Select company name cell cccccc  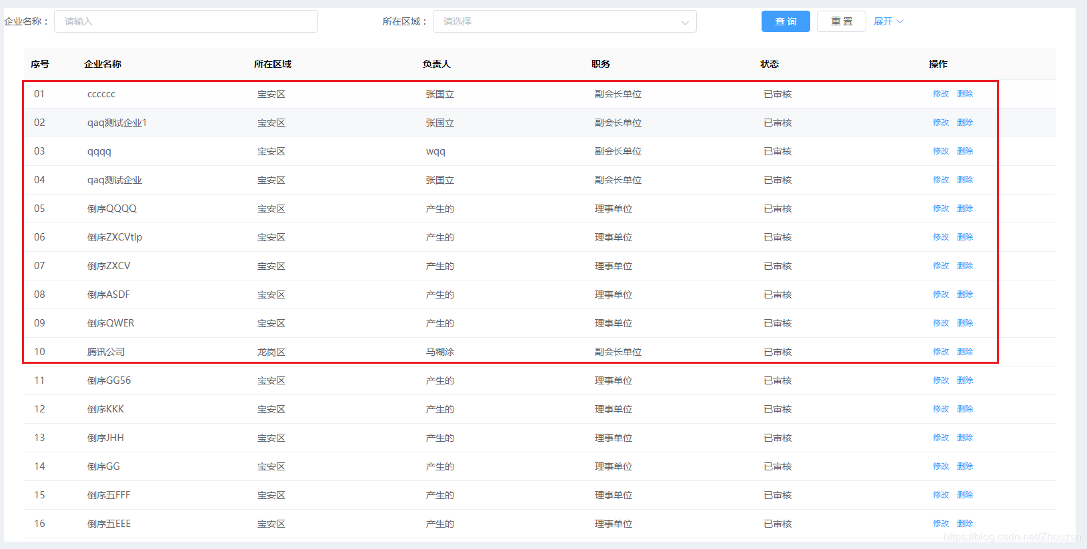click(x=101, y=94)
